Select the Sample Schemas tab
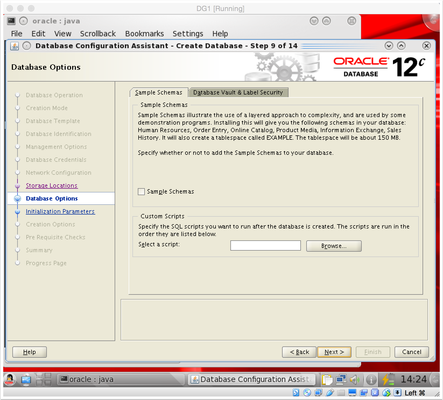This screenshot has width=443, height=400. (159, 92)
